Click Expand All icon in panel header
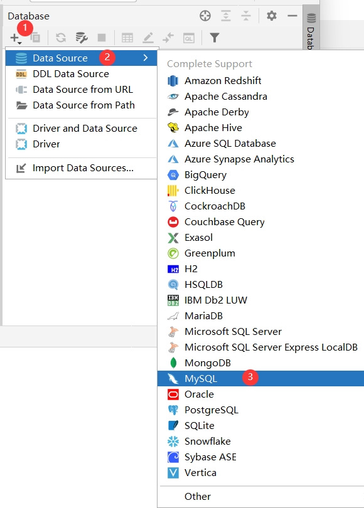Image resolution: width=364 pixels, height=508 pixels. [x=226, y=16]
